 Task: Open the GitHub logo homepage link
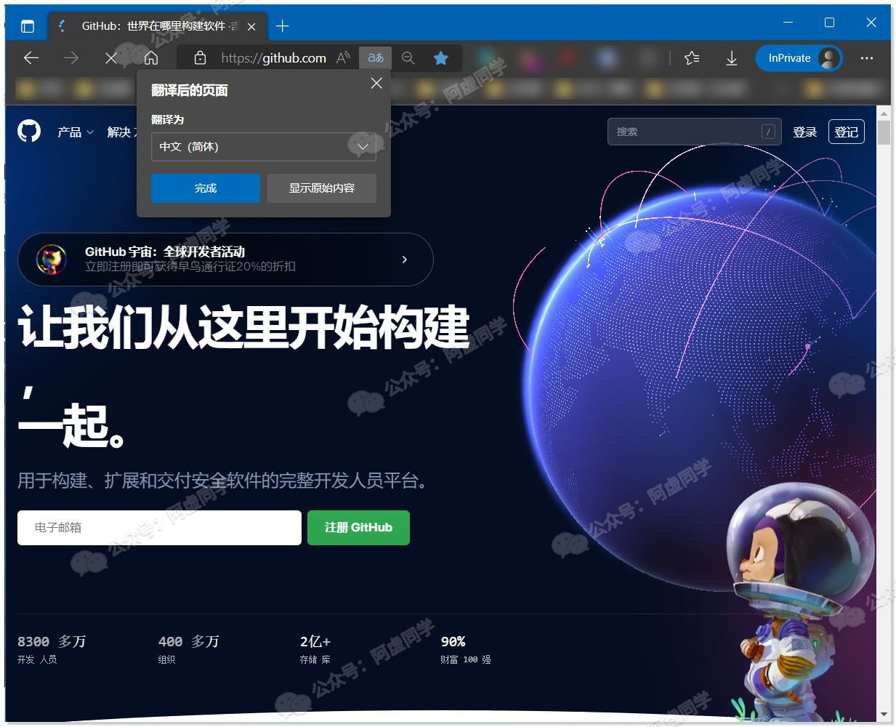click(29, 132)
